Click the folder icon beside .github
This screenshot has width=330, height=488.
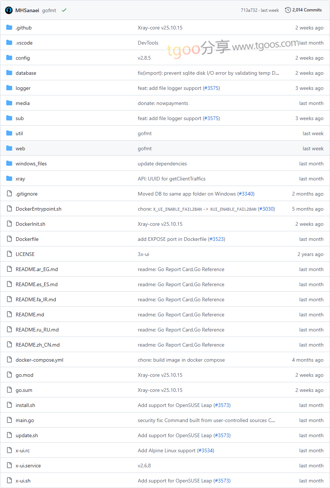point(9,28)
